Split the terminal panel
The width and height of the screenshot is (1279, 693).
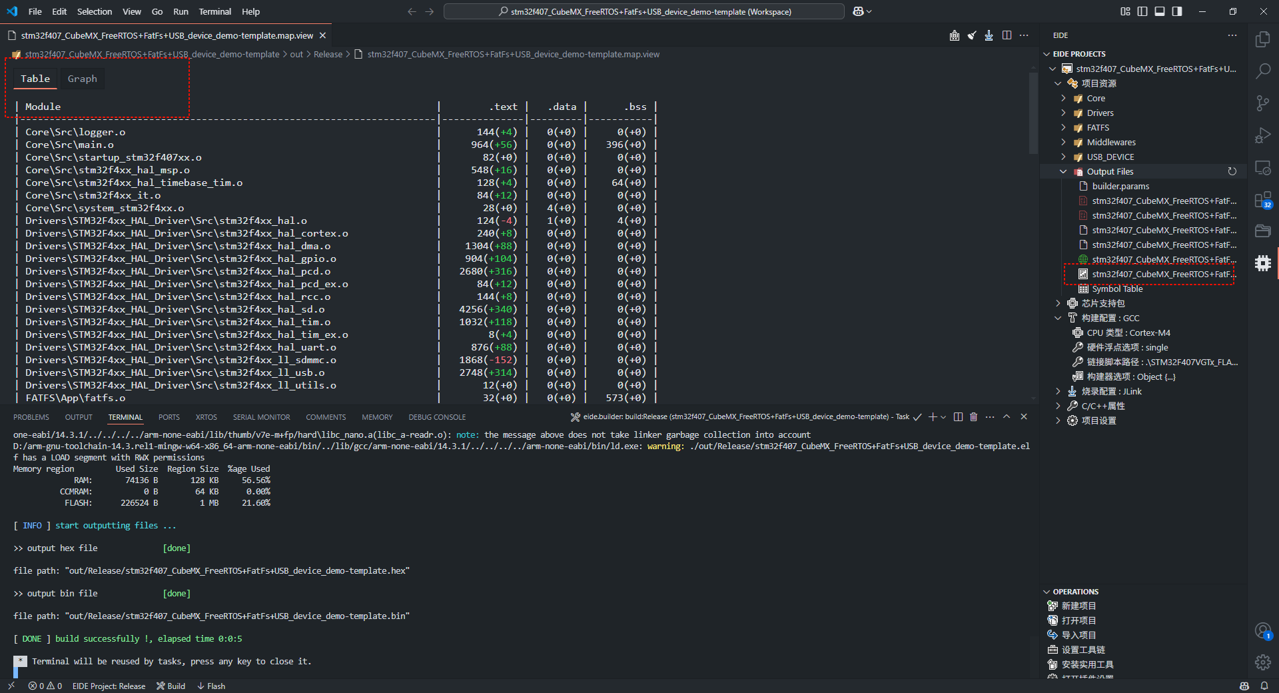pyautogui.click(x=958, y=417)
